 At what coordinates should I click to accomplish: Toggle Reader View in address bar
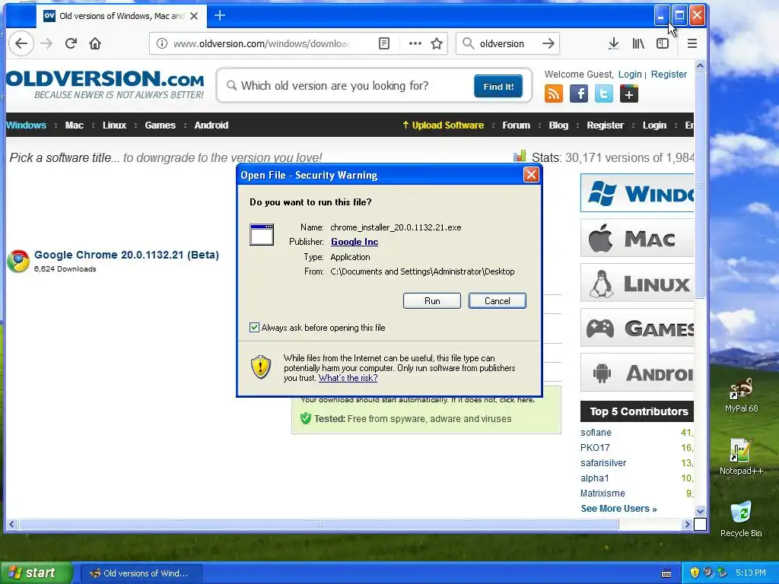click(x=384, y=43)
